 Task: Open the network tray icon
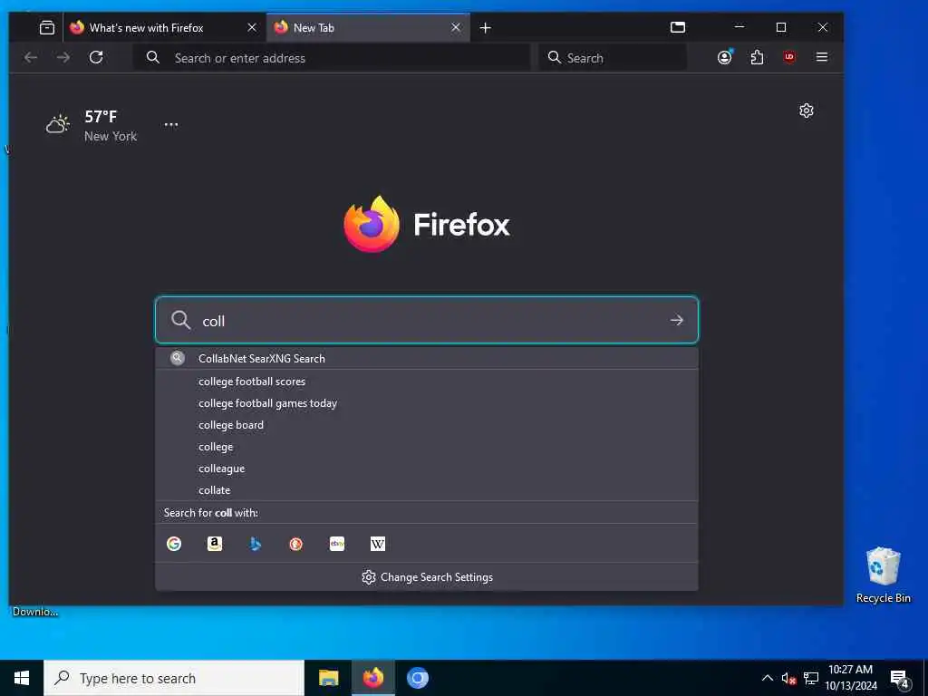811,678
